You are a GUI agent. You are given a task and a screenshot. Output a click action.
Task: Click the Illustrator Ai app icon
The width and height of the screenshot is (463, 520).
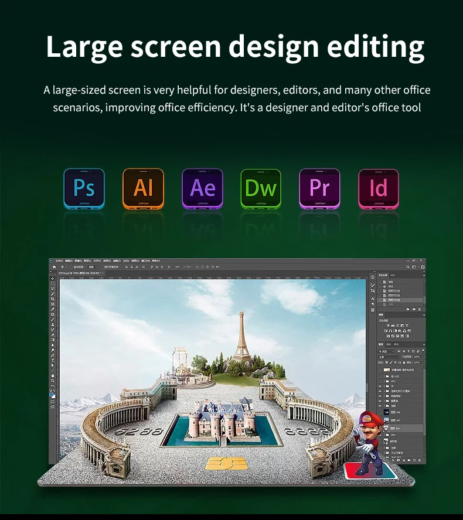coord(143,189)
